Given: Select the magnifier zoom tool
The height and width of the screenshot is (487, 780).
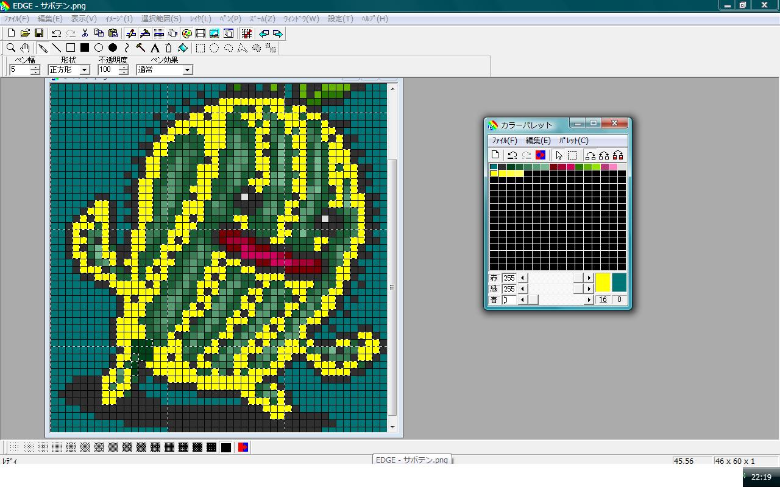Looking at the screenshot, I should point(11,47).
